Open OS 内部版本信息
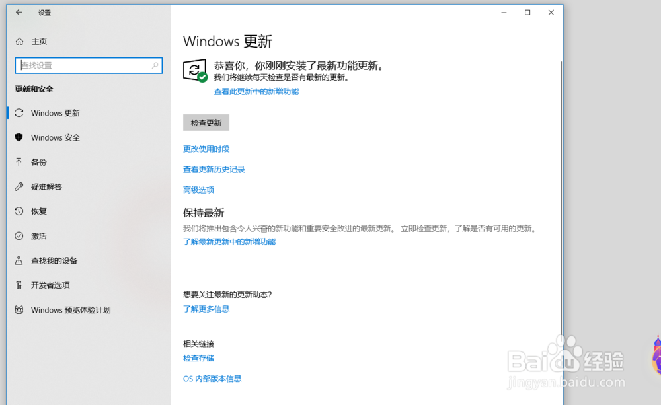This screenshot has width=661, height=405. click(212, 378)
